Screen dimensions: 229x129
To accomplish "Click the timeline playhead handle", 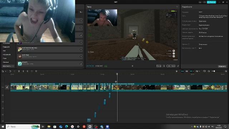I will pos(117,74).
